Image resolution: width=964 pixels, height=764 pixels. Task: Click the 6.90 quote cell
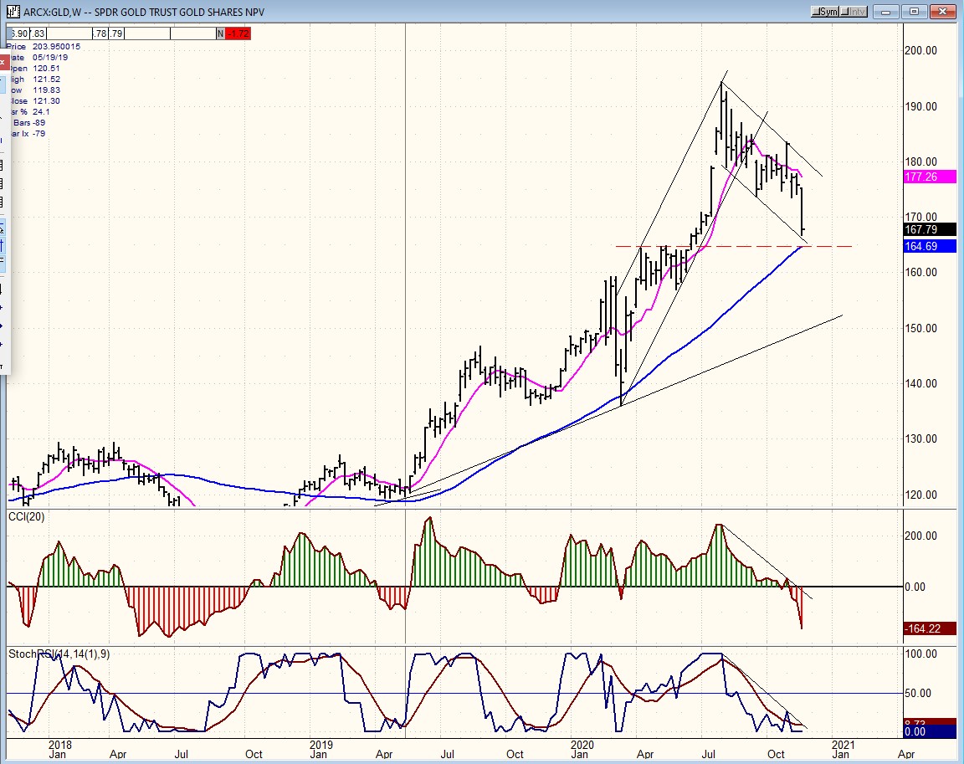18,33
